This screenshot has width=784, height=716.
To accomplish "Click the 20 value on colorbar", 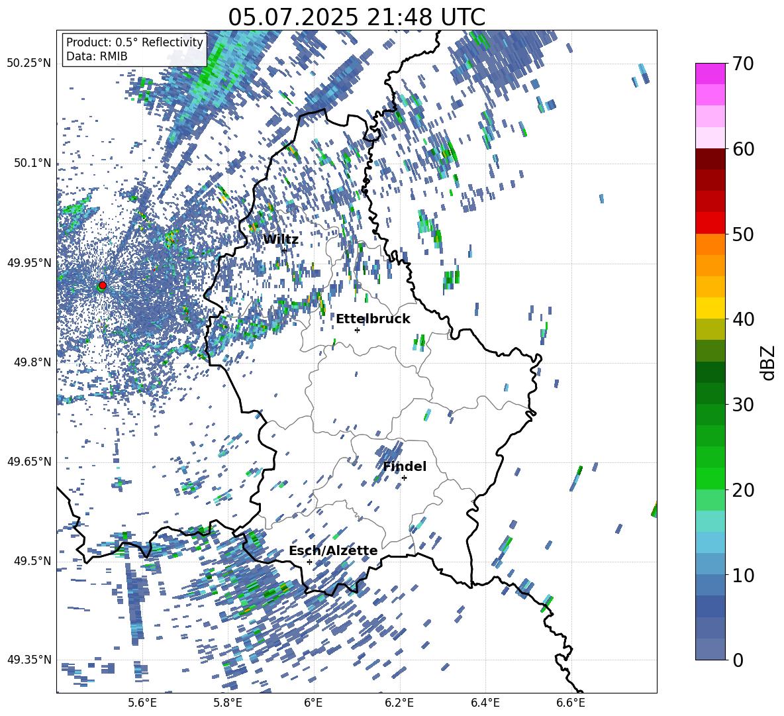I will tap(743, 489).
